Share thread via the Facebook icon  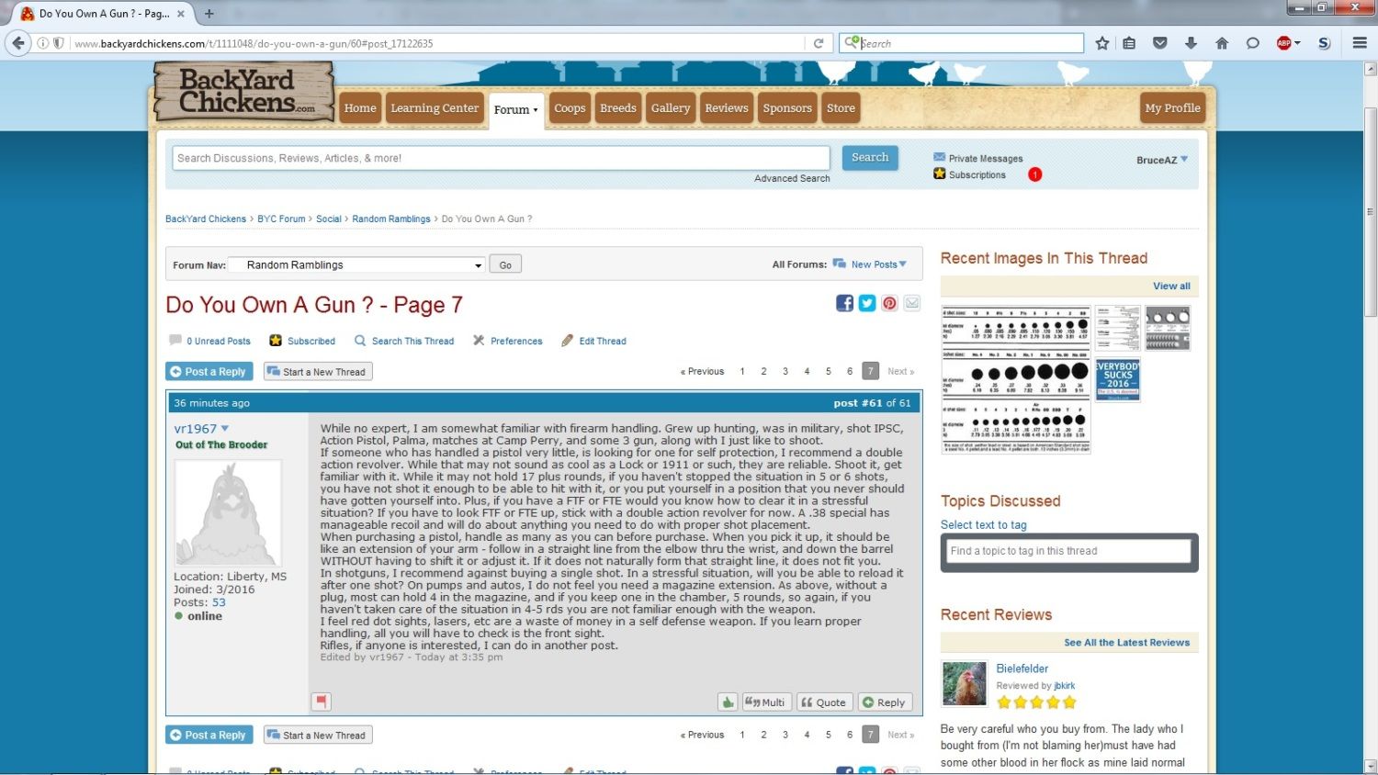844,303
